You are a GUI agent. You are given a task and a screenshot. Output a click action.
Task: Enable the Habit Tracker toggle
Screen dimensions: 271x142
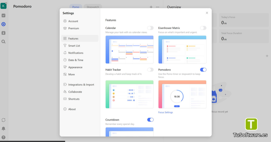coord(150,70)
